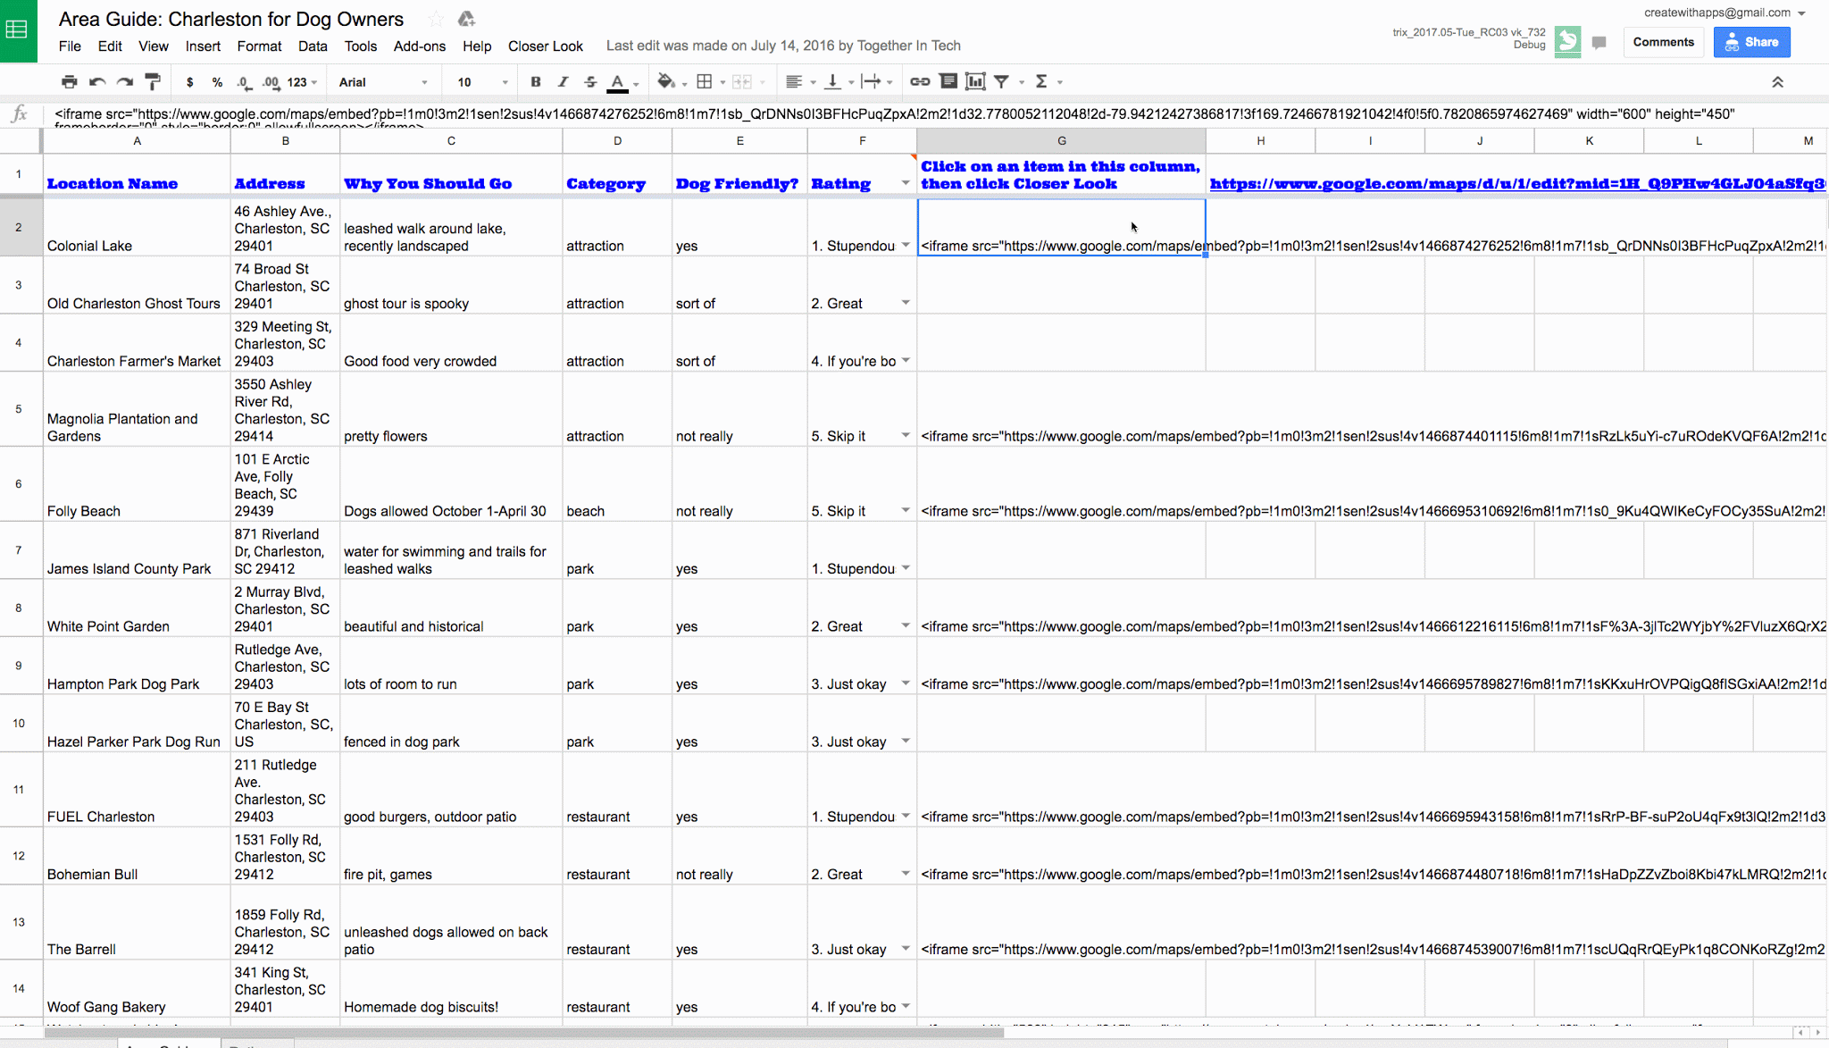Increase decimal places icon
The width and height of the screenshot is (1829, 1048).
(x=271, y=82)
